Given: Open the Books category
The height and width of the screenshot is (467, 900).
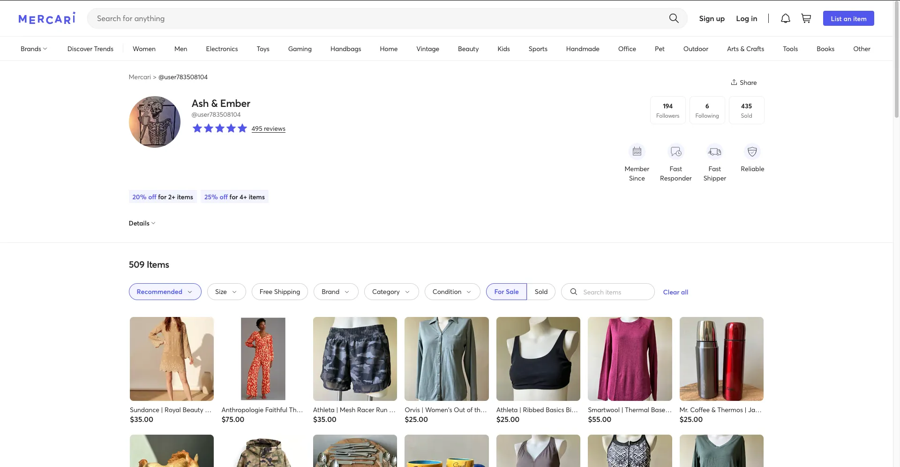Looking at the screenshot, I should pos(825,49).
